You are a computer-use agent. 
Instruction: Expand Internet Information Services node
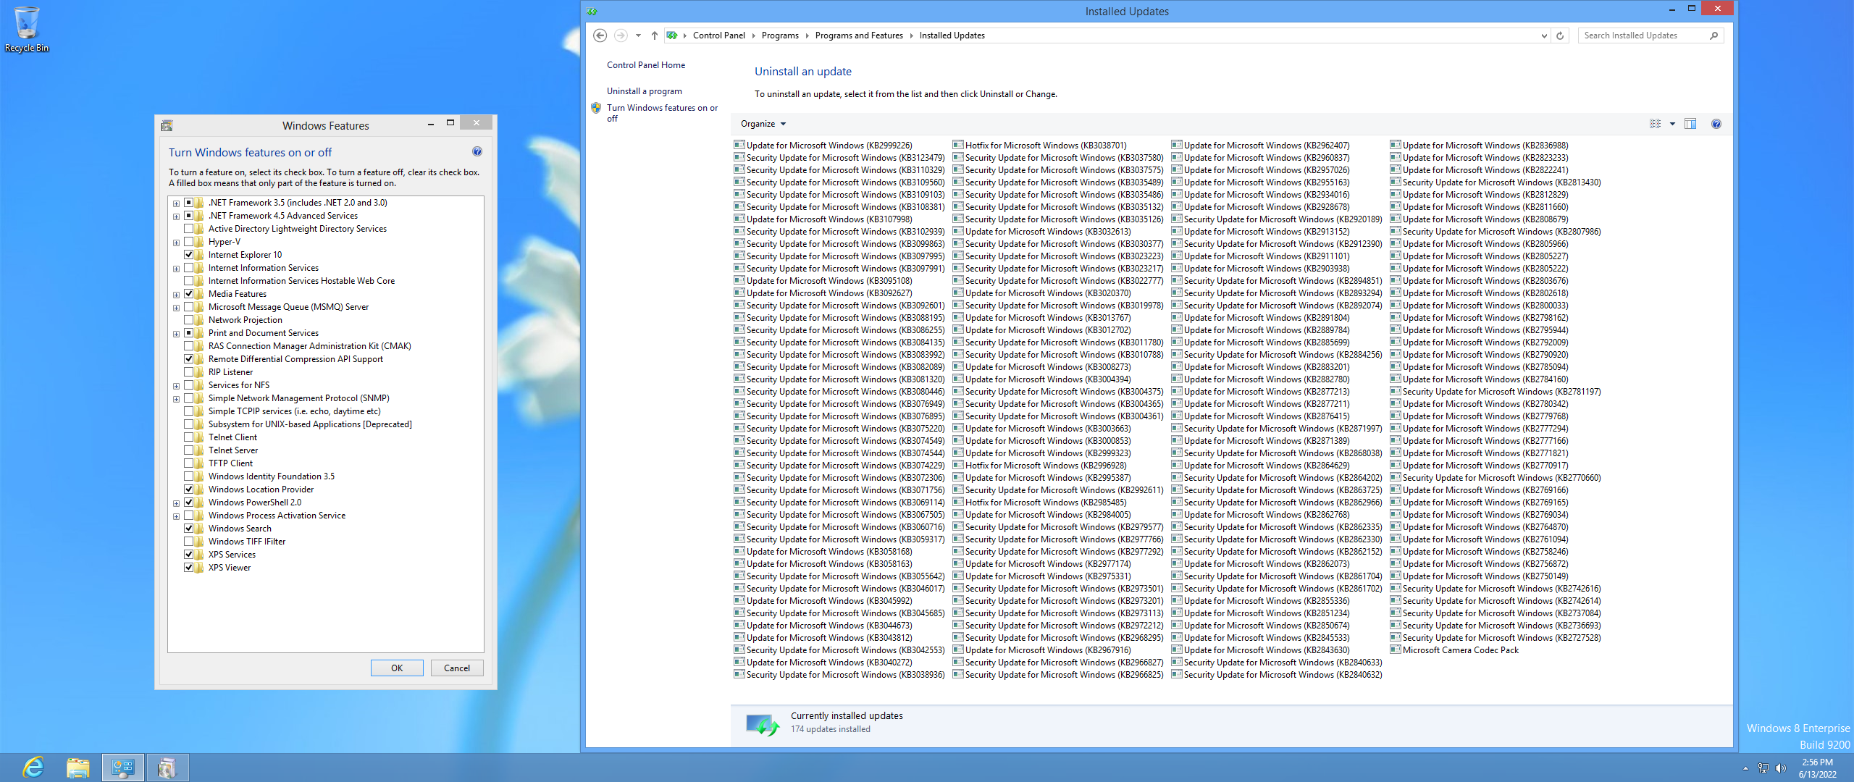click(176, 269)
